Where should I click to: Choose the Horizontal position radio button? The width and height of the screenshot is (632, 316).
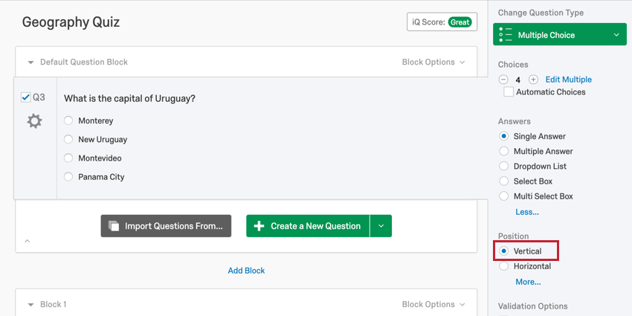click(504, 266)
